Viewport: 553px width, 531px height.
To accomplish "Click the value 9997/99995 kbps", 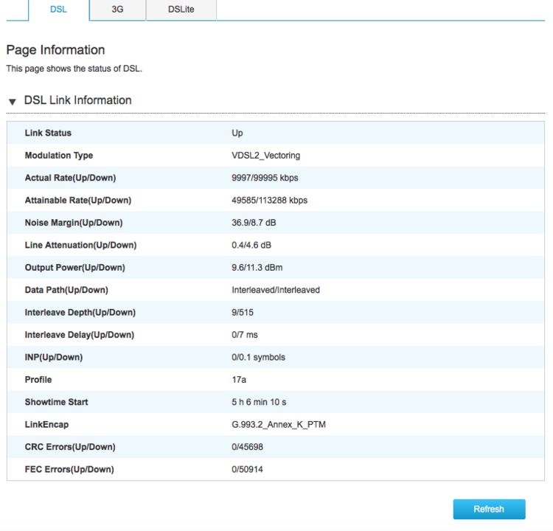I will coord(265,178).
